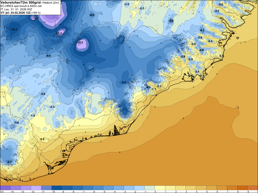Click the valid time 'VT: þri. 03.02.2026 12Z (+84 h)'
The image size is (258, 193).
pos(20,13)
